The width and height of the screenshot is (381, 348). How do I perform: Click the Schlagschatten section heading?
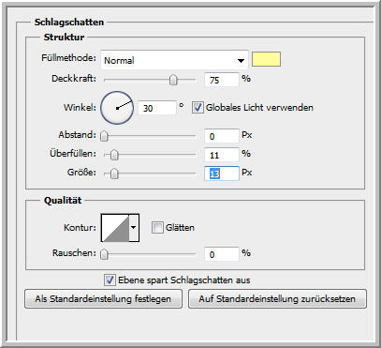click(69, 23)
